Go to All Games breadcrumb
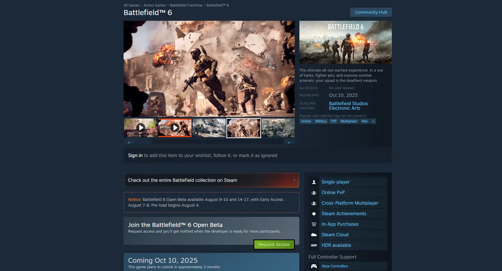 coord(131,5)
